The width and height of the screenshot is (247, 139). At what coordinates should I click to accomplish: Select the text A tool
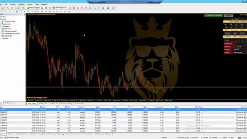25,11
